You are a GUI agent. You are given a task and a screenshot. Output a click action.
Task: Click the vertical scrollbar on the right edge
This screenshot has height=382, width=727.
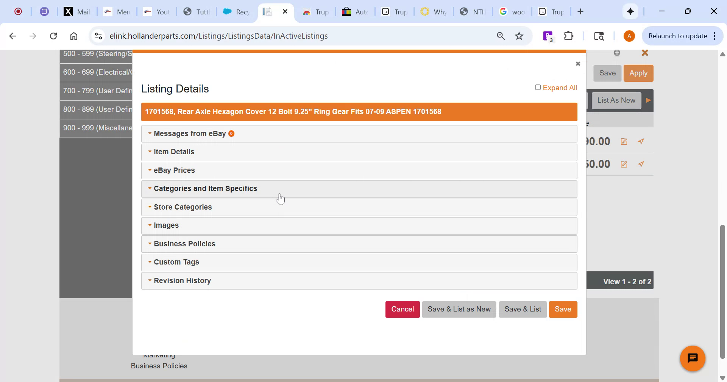click(x=722, y=292)
